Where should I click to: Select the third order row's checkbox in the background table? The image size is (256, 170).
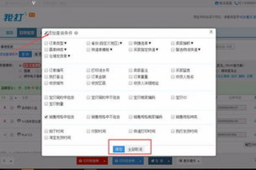12,135
